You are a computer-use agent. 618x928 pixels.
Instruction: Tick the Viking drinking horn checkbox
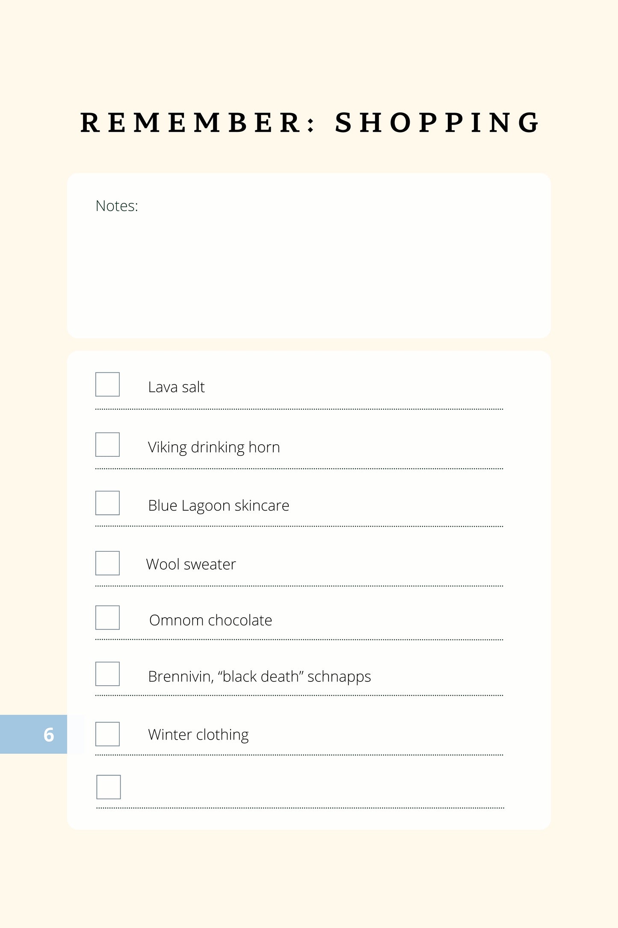coord(107,445)
